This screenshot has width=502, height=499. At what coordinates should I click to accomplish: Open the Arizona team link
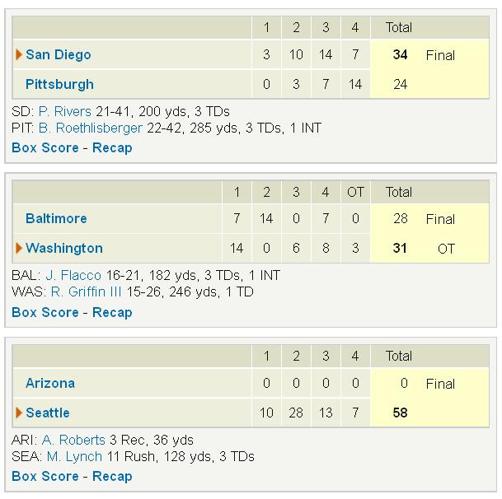[x=50, y=383]
